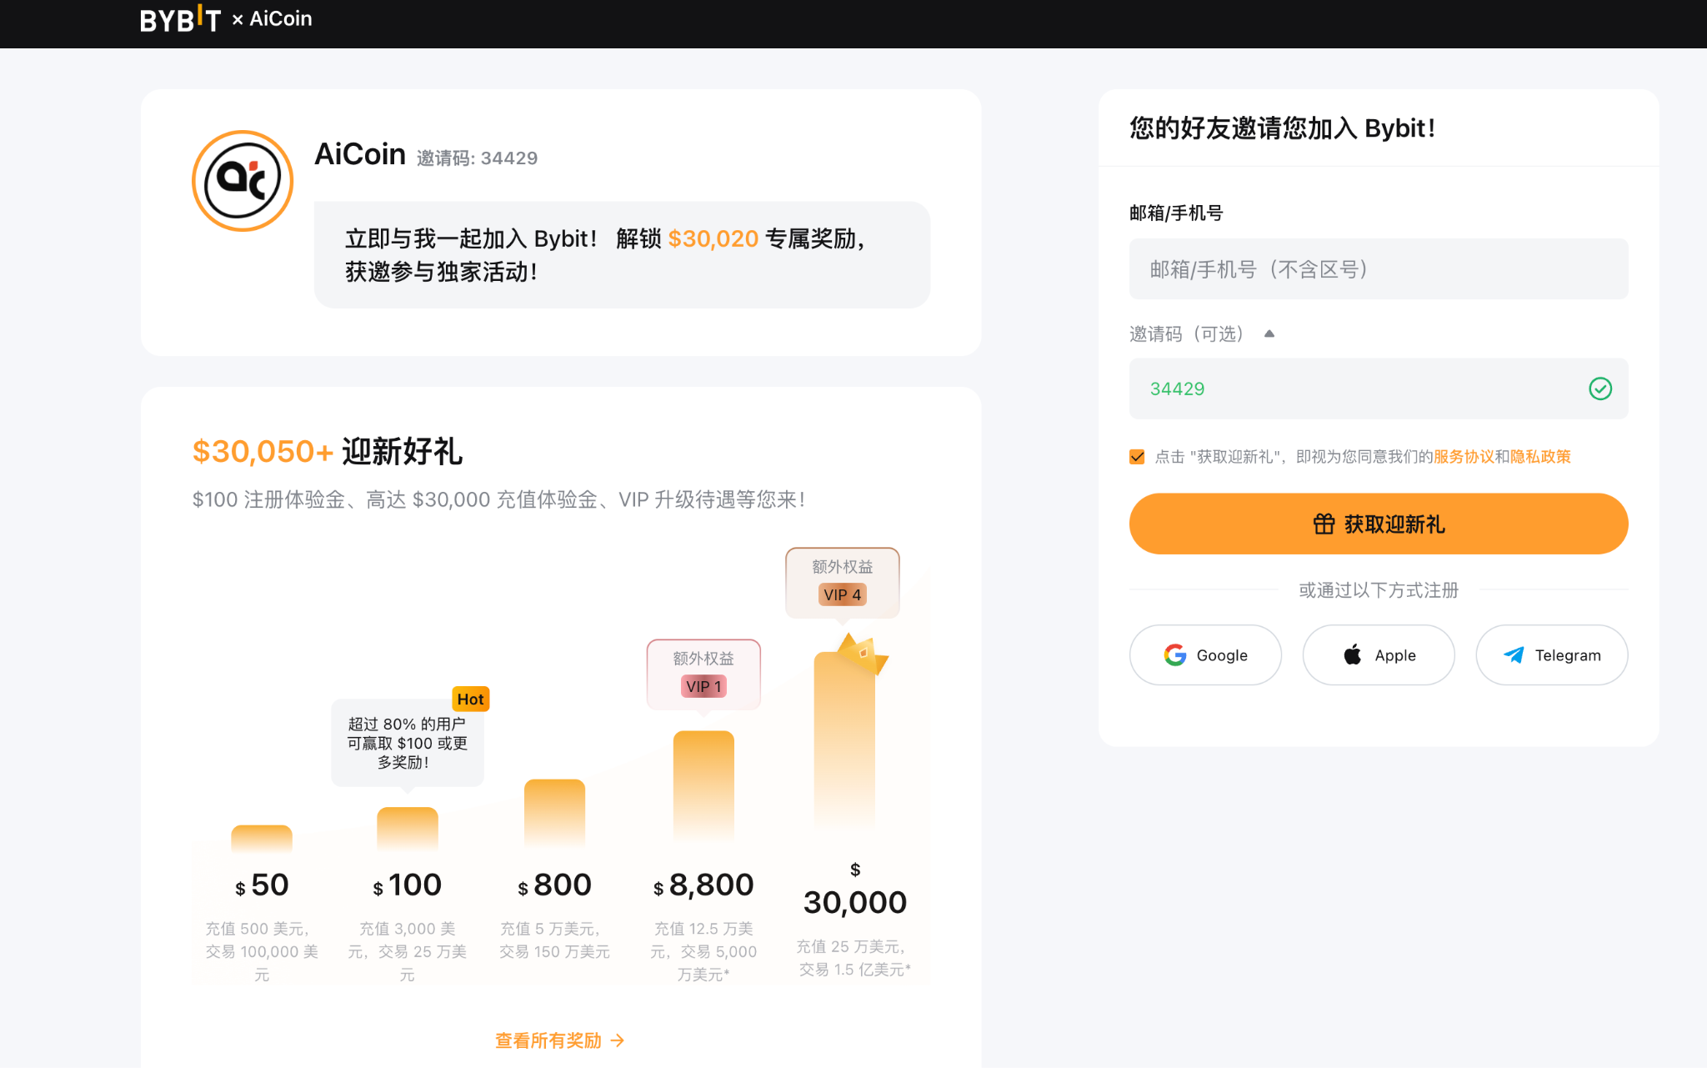
Task: Sign up with Google button
Action: tap(1205, 655)
